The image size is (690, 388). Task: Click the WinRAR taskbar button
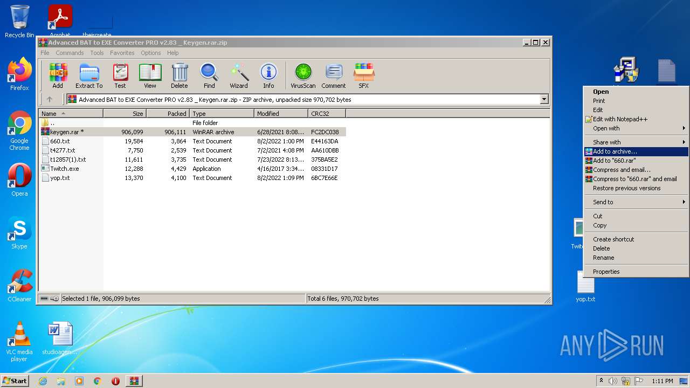[x=134, y=381]
